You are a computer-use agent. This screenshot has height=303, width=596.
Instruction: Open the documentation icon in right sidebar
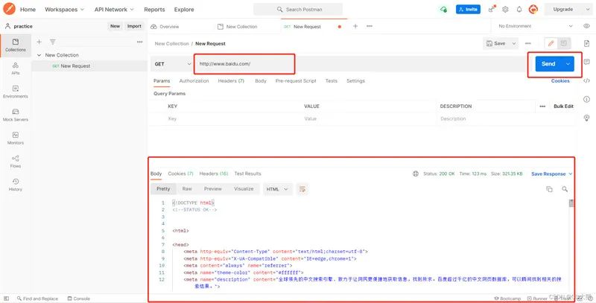pyautogui.click(x=586, y=44)
